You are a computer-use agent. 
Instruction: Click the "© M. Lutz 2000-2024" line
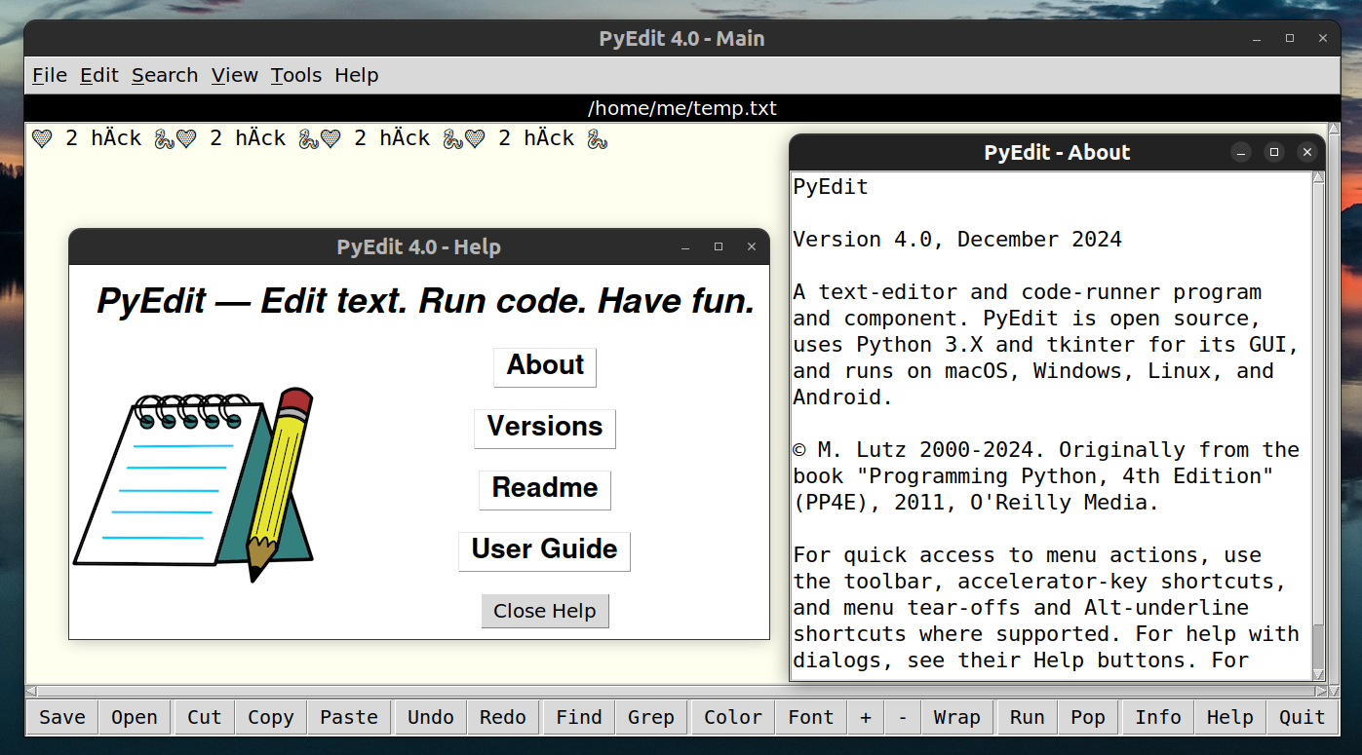[1046, 450]
